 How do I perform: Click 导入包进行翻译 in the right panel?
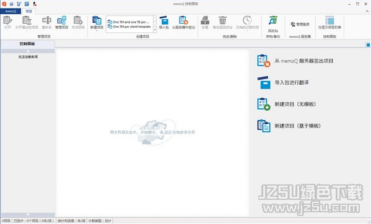[283, 82]
